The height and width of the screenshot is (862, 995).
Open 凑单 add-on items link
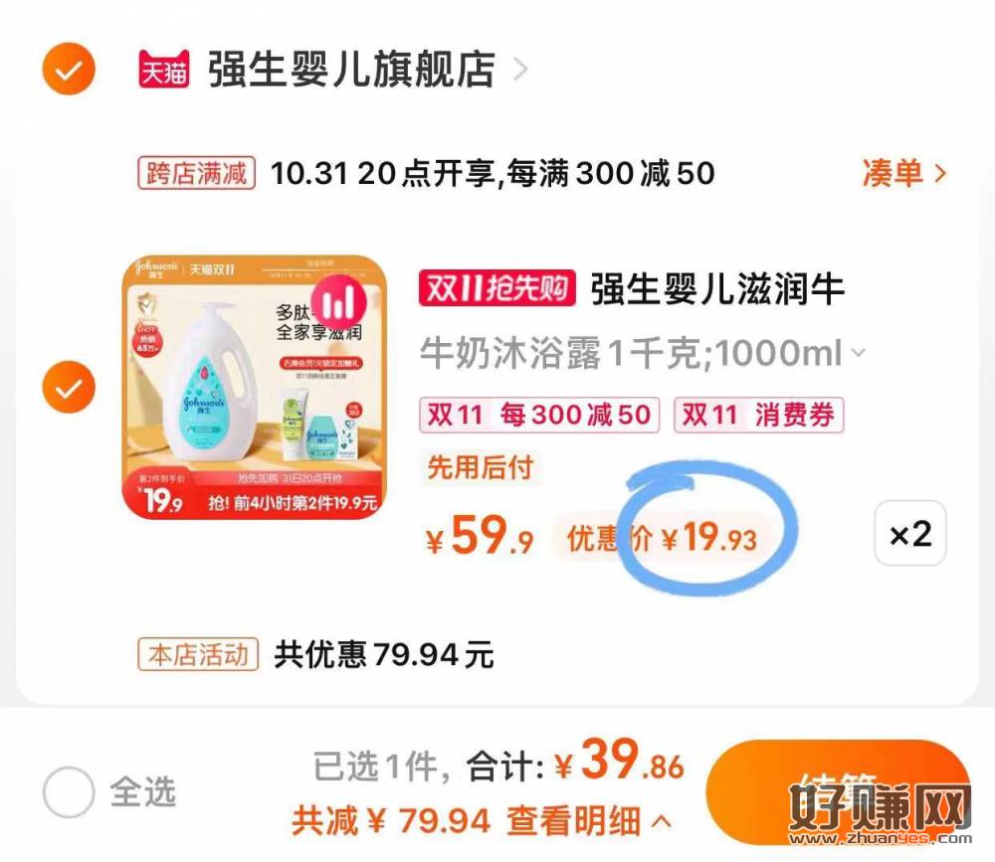(x=903, y=173)
